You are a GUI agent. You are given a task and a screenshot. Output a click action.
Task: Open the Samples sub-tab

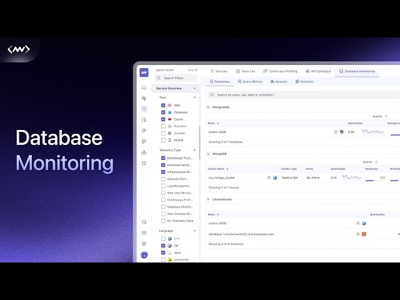pos(279,82)
